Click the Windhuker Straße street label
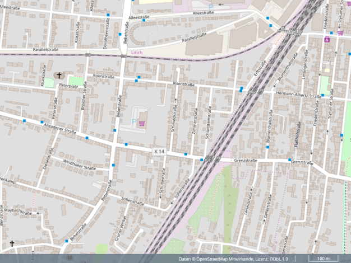The height and width of the screenshot is (263, 351). pyautogui.click(x=79, y=165)
